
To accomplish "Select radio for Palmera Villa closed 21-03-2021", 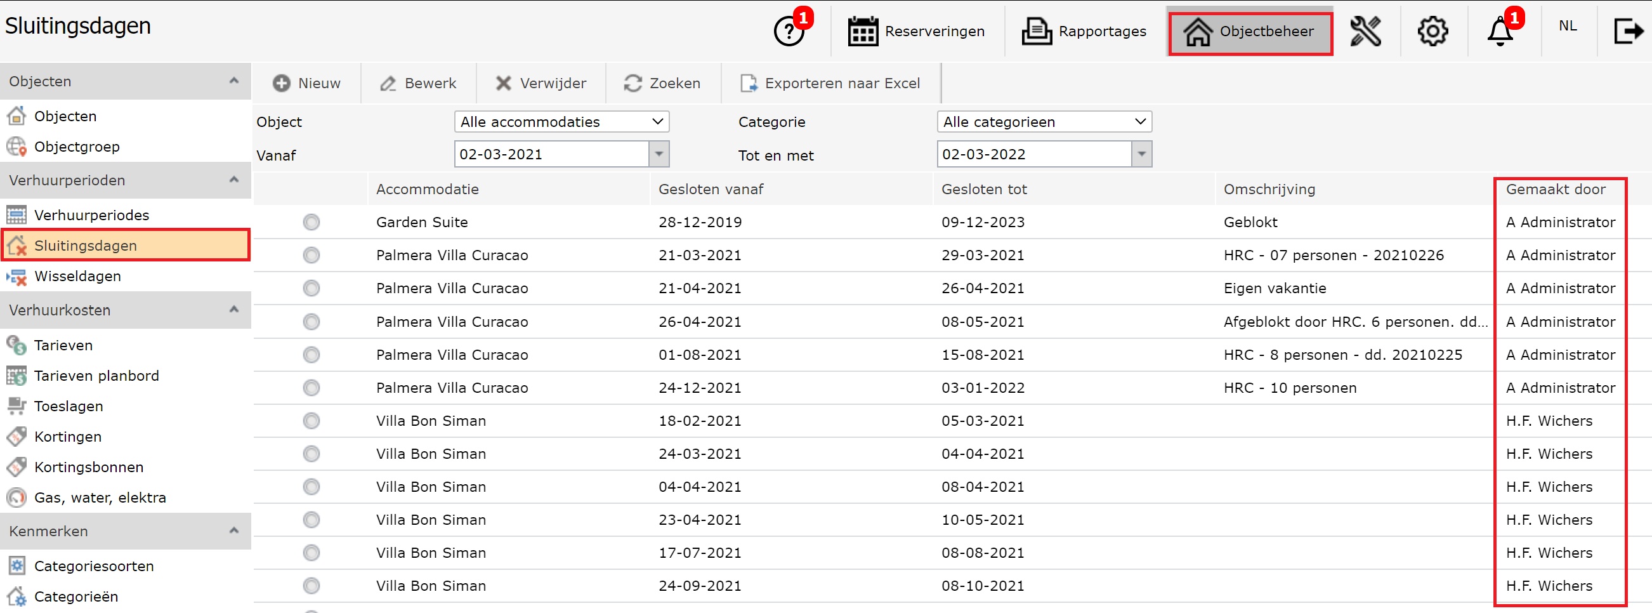I will [311, 255].
